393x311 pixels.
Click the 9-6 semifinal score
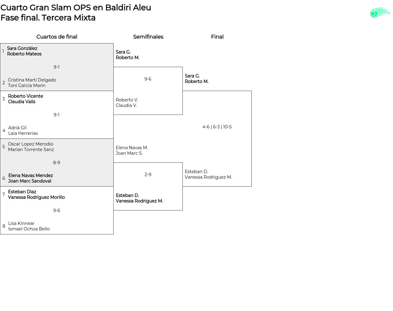click(x=148, y=79)
